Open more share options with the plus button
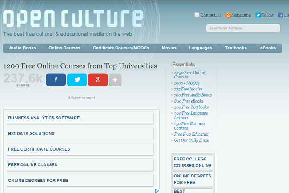Viewport: 289px width, 193px height. (x=115, y=80)
